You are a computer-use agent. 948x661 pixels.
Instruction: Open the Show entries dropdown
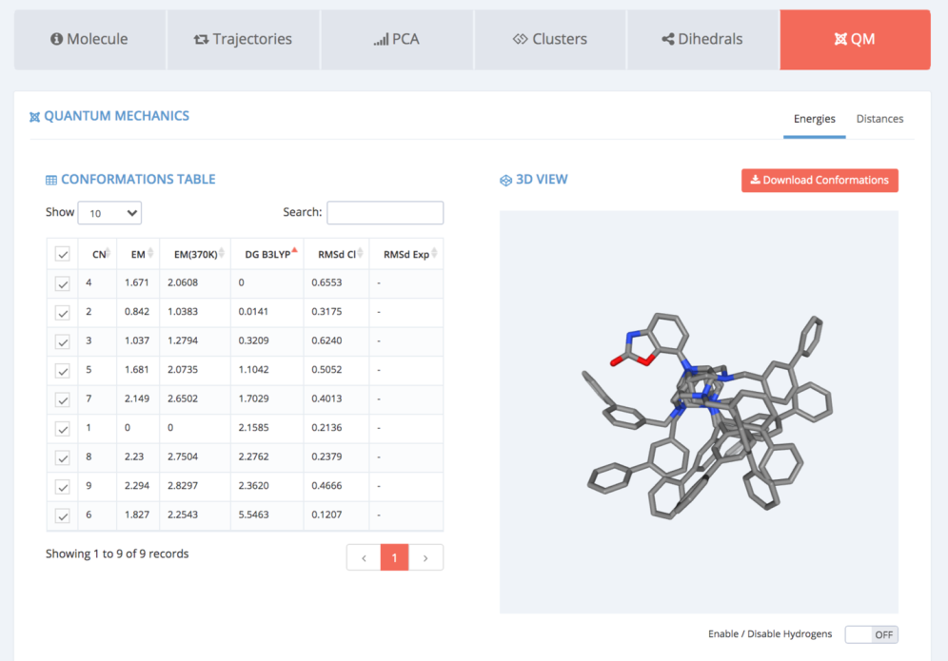point(109,213)
